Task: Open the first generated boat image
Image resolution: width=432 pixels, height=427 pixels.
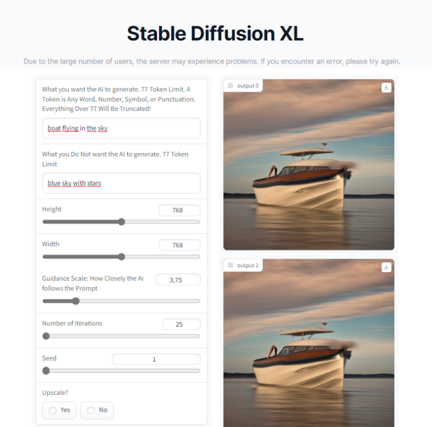Action: [308, 169]
